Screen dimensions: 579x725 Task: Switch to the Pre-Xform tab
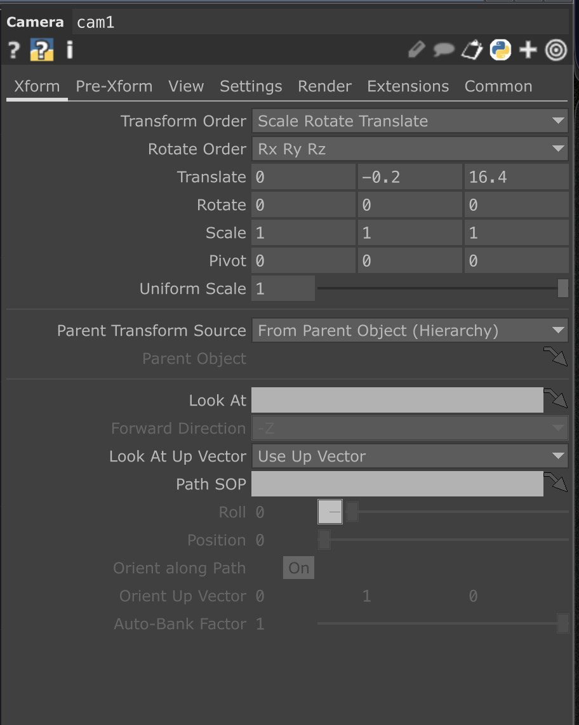click(x=114, y=86)
